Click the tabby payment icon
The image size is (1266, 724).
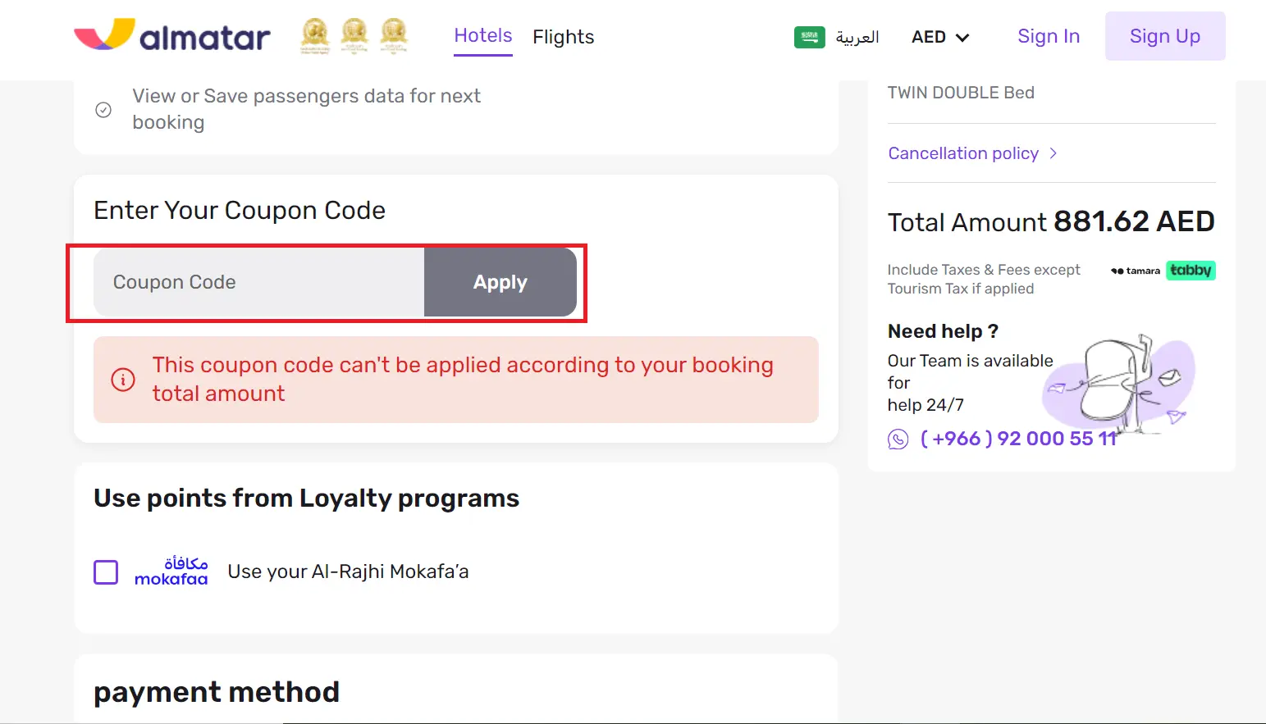point(1191,270)
